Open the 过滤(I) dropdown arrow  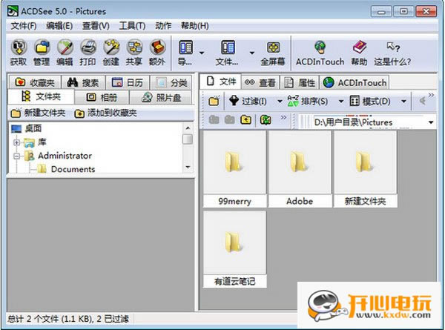click(x=280, y=102)
